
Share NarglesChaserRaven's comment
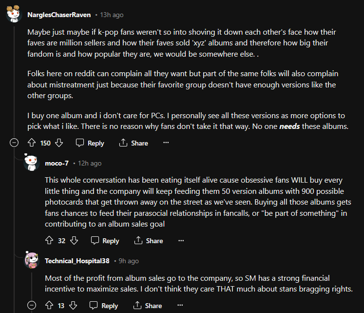tap(134, 143)
